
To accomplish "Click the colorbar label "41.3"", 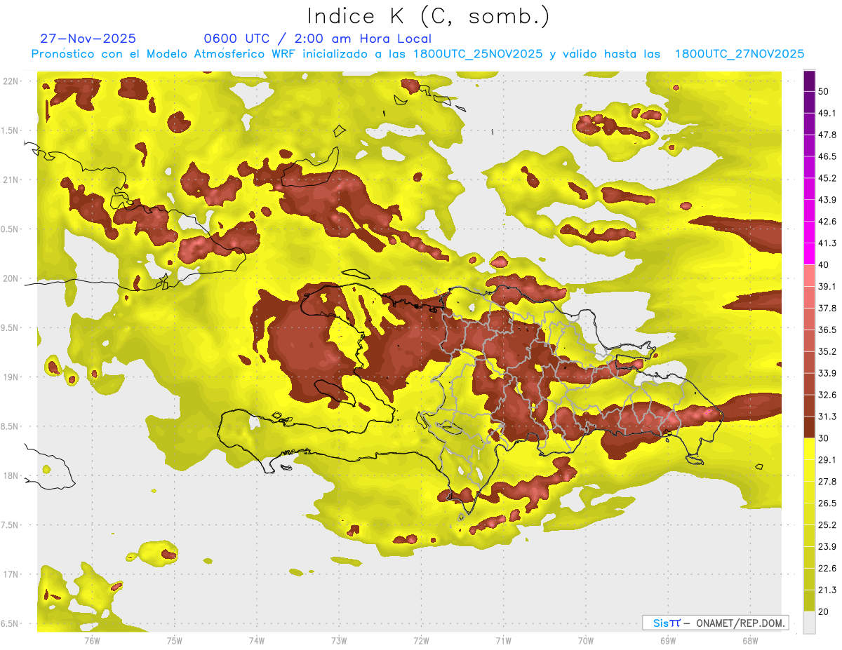I will coord(827,243).
